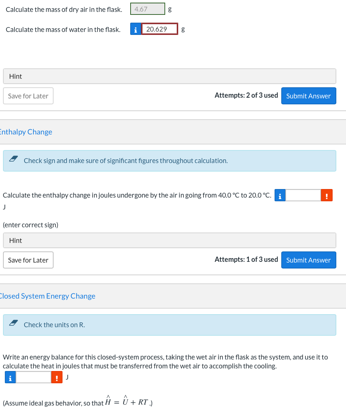Submit Answer for the mass calculation
The width and height of the screenshot is (346, 410).
308,96
